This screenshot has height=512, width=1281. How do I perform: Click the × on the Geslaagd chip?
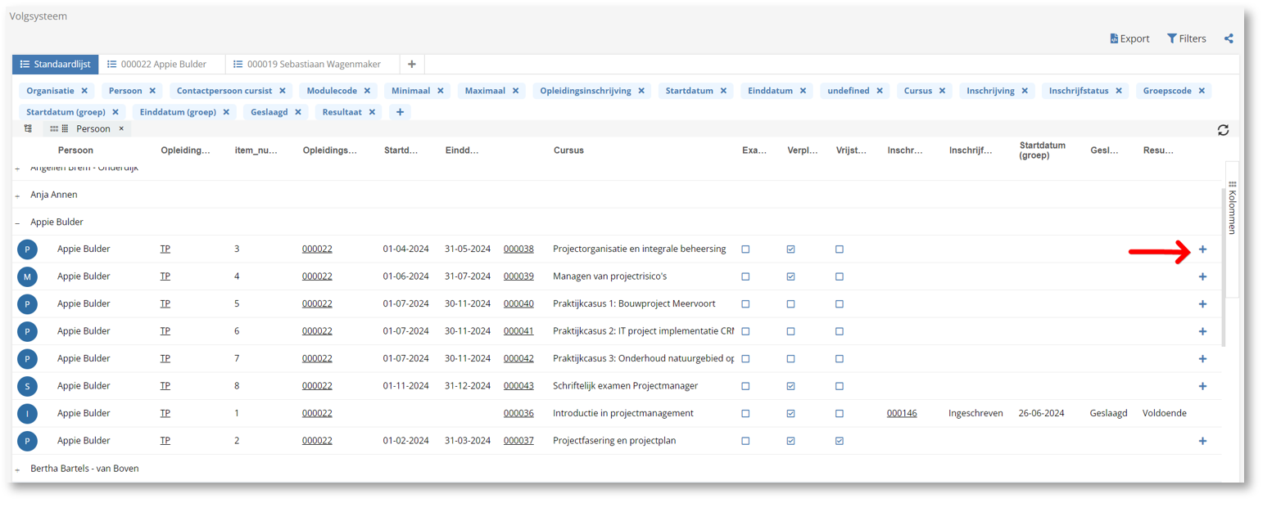298,112
